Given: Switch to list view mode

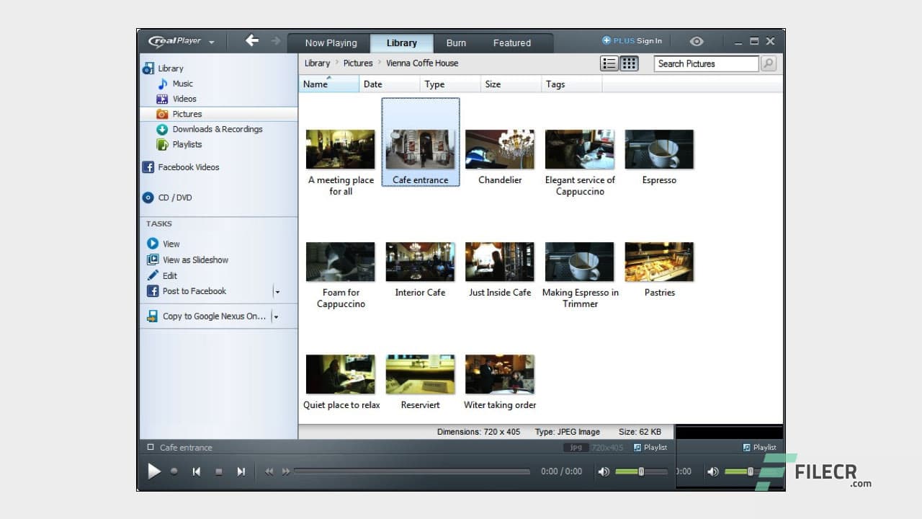Looking at the screenshot, I should point(609,63).
